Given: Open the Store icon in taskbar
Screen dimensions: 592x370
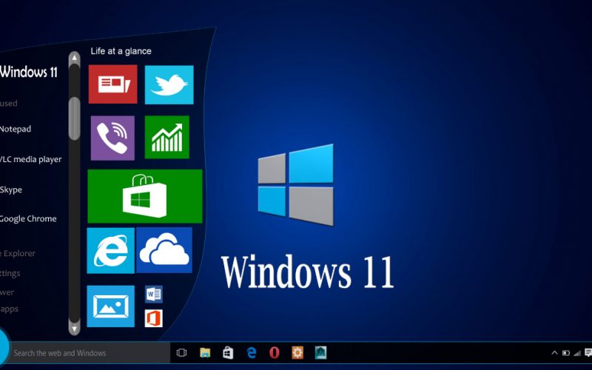Looking at the screenshot, I should click(228, 353).
